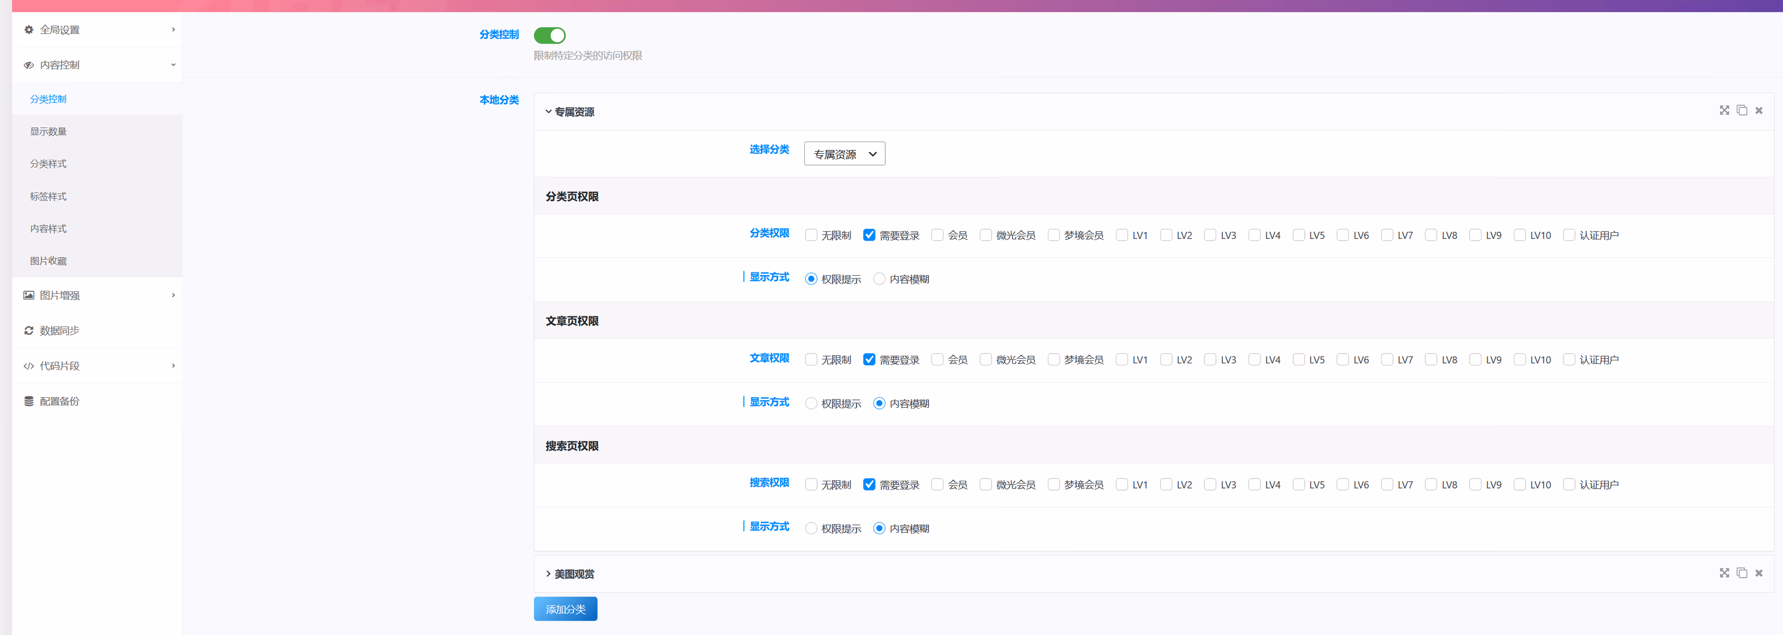Screen dimensions: 1783x635
Task: Select 内容模糊 under 搜索页权限 显示方式
Action: [879, 529]
